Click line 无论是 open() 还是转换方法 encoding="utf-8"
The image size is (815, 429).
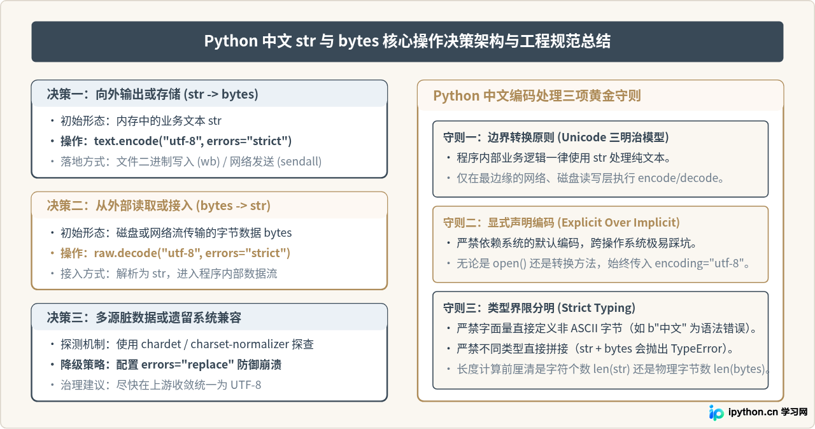[604, 263]
